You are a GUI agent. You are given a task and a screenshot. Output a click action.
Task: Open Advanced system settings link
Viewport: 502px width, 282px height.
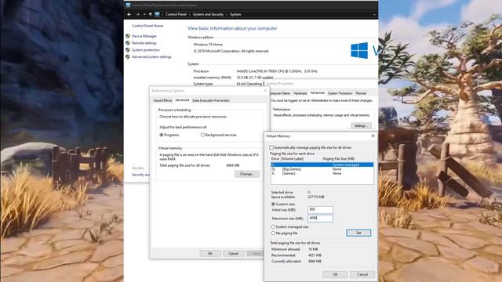[x=151, y=56]
